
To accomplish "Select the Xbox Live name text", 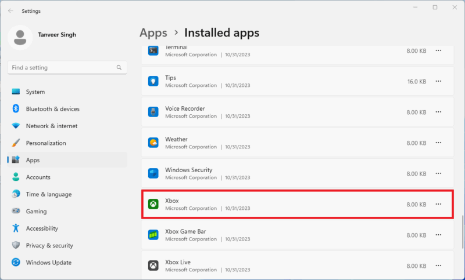I will coord(178,262).
